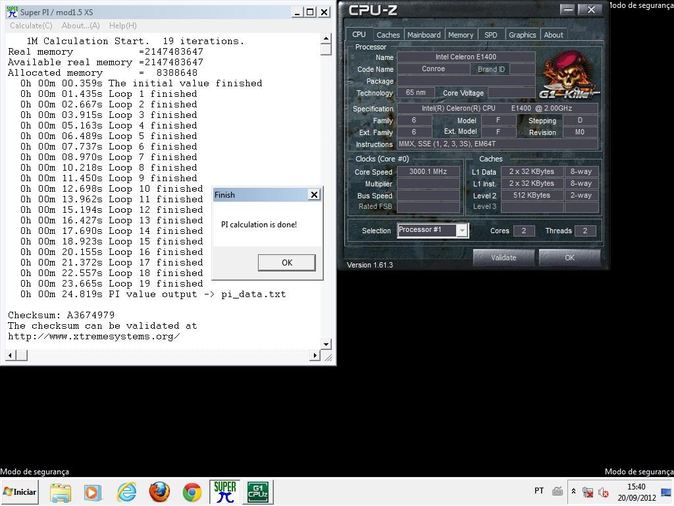
Task: Click Super PI horizontal scrollbar left arrow
Action: [11, 355]
